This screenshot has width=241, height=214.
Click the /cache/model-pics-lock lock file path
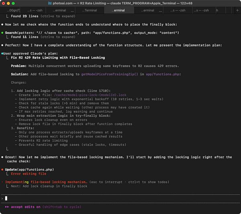click(90, 95)
